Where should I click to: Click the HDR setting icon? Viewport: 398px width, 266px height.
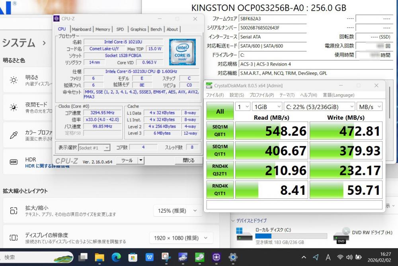14,162
